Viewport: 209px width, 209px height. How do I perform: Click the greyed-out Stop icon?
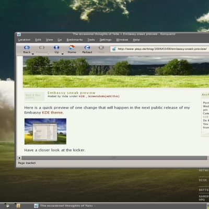point(101,48)
